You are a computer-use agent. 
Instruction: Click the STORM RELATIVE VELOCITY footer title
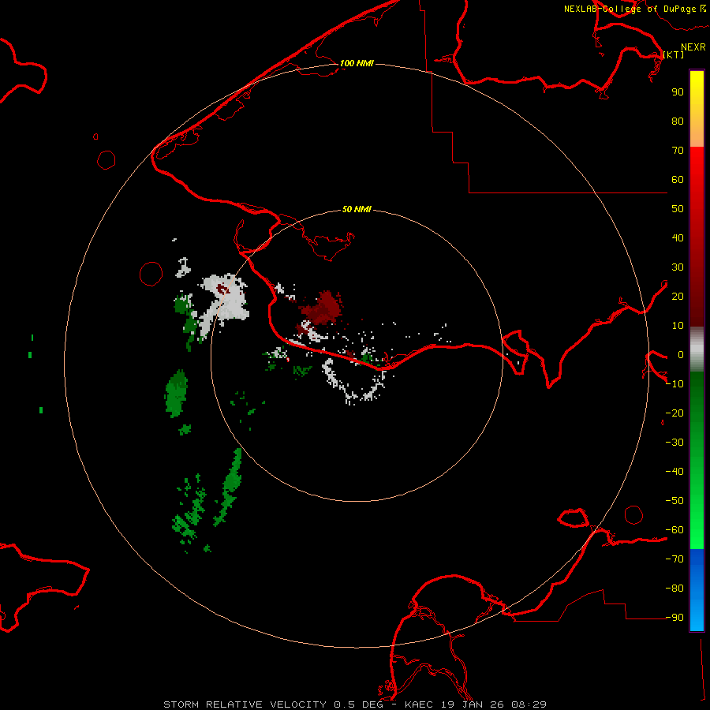[245, 704]
